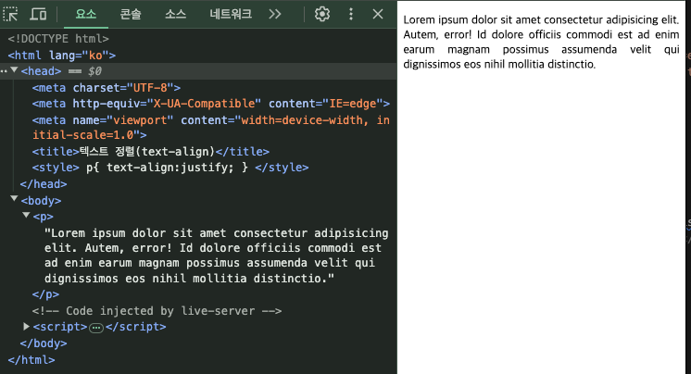
Task: Select the closing </p> tag
Action: (x=45, y=294)
